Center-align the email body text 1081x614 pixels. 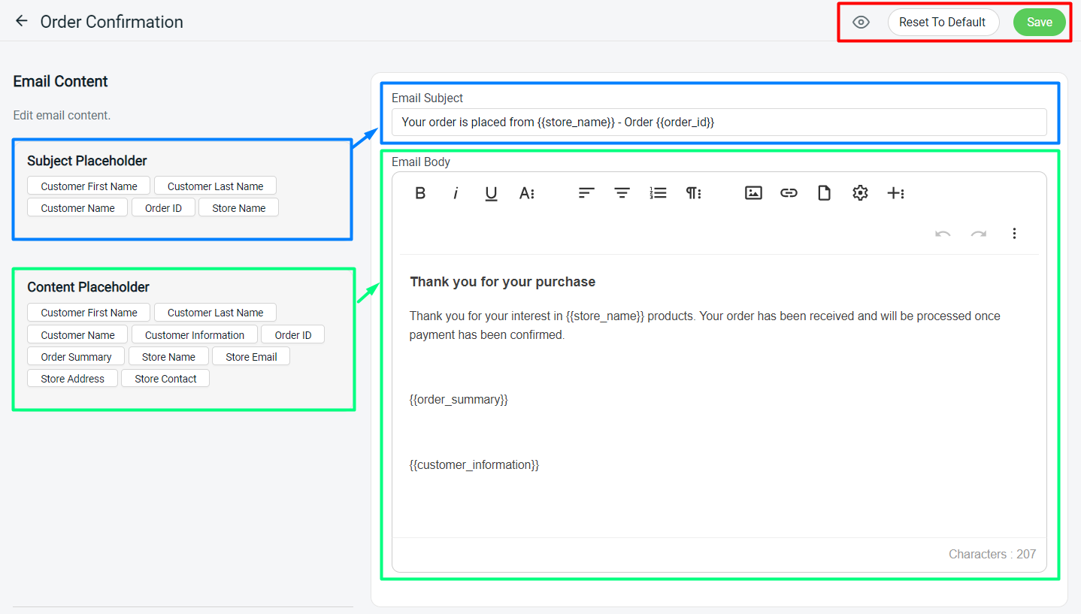[622, 193]
